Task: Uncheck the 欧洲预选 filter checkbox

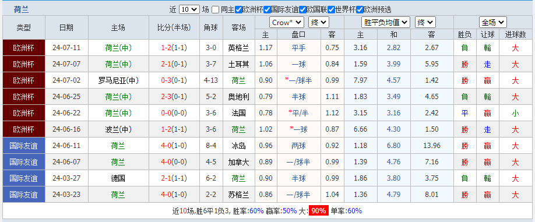Action: pyautogui.click(x=360, y=9)
